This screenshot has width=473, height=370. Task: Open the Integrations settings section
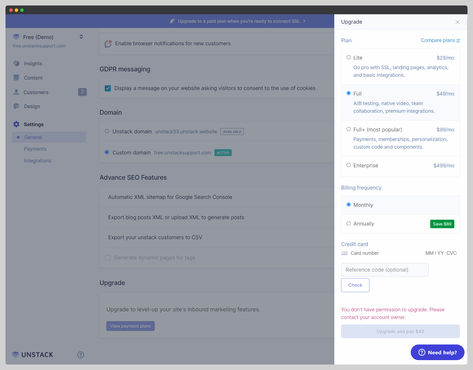click(x=38, y=160)
